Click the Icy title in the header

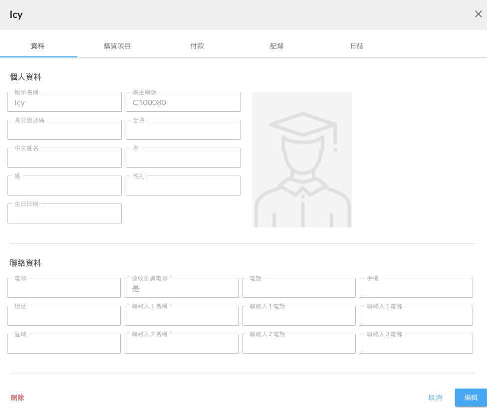pos(16,14)
